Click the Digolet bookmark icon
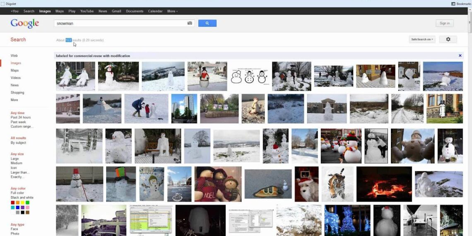The image size is (472, 236). click(x=3, y=4)
